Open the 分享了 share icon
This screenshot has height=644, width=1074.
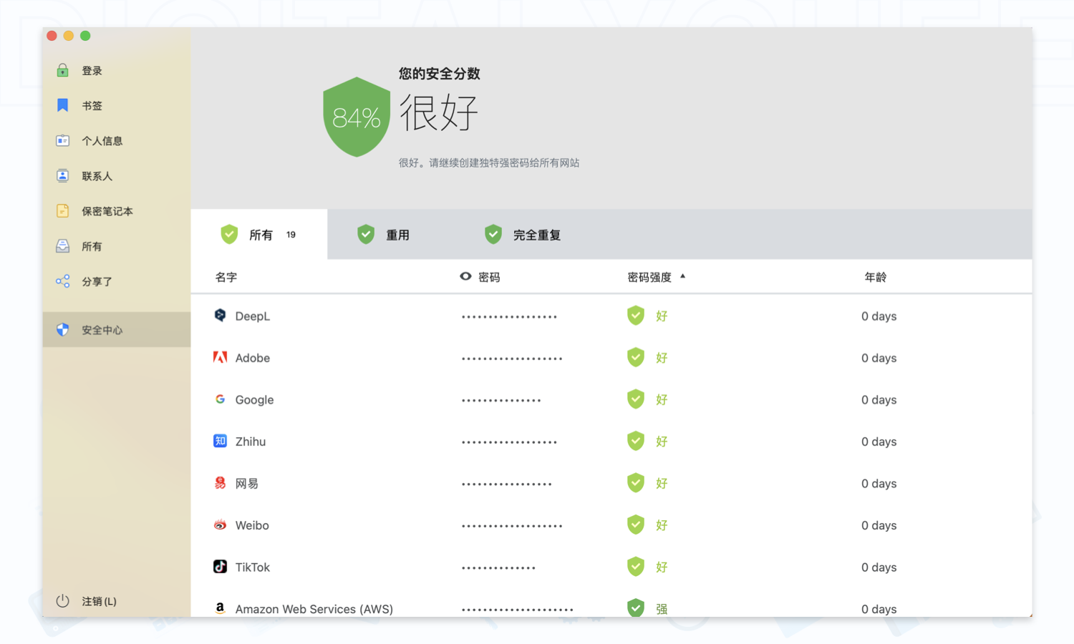pyautogui.click(x=63, y=281)
